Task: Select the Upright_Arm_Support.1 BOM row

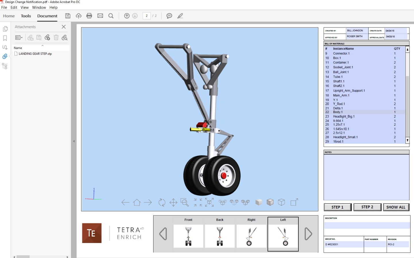Action: click(364, 91)
